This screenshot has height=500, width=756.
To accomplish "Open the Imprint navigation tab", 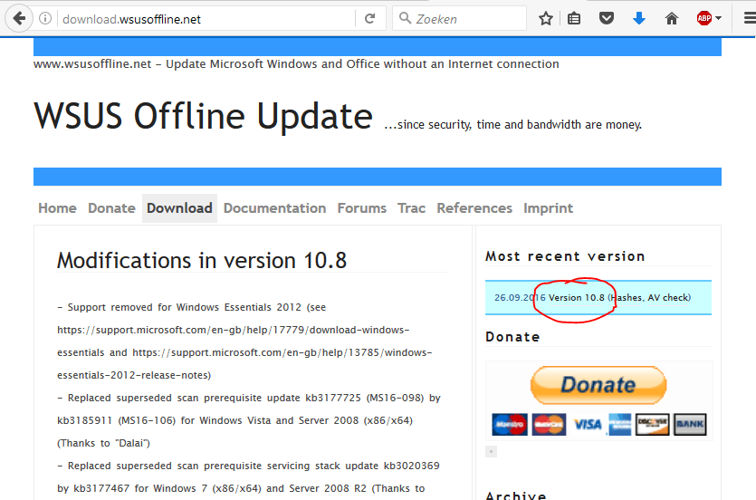I will (548, 208).
